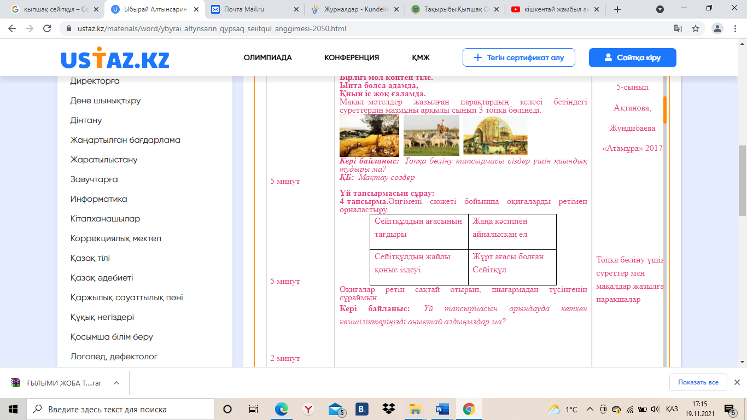The height and width of the screenshot is (420, 747).
Task: Reload the ustaz.kz page
Action: (48, 28)
